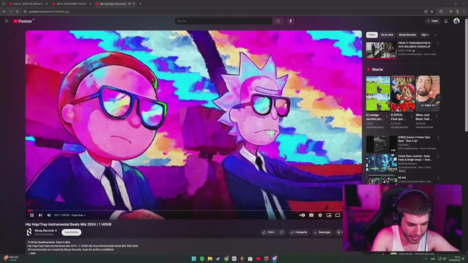Open the player settings gear
Screen dimensions: 468x263
tap(320, 215)
